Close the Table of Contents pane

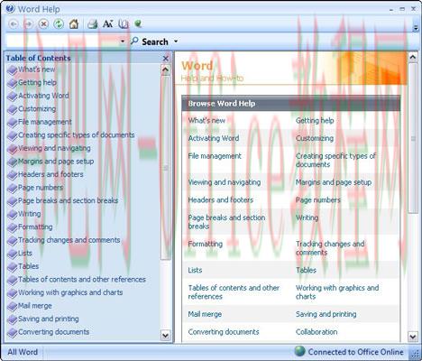tap(166, 58)
